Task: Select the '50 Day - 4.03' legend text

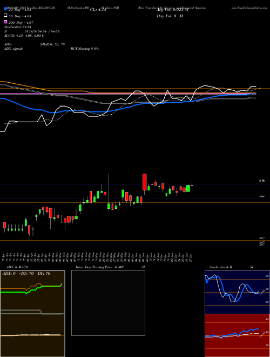Action: [20, 16]
